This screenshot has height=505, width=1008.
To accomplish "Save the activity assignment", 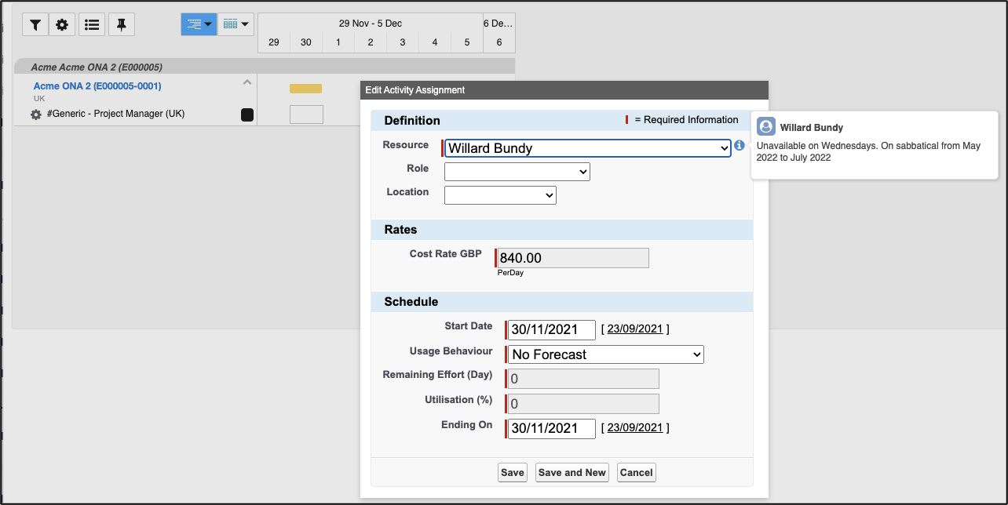I will (513, 472).
